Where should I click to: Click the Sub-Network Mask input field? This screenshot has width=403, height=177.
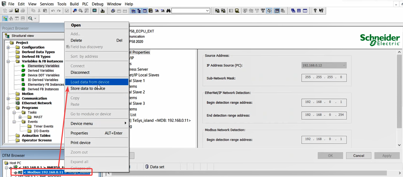(x=324, y=77)
